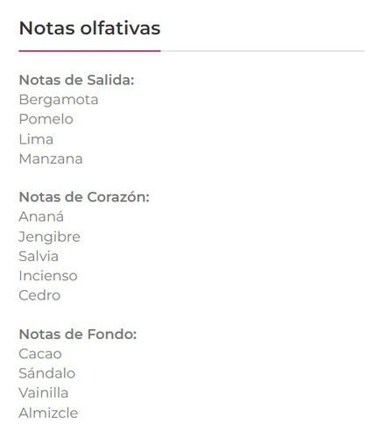Click the Notas olfativas heading
This screenshot has width=382, height=438.
pos(89,28)
